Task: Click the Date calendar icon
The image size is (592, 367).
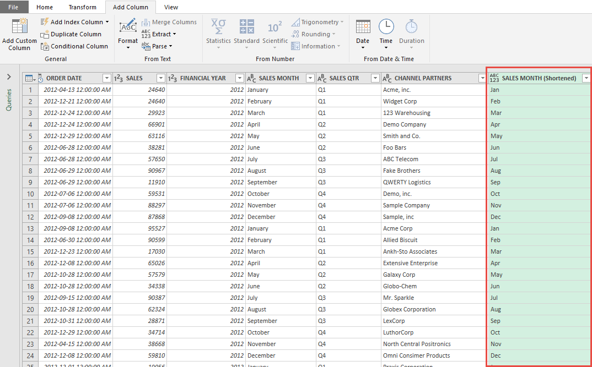Action: pyautogui.click(x=363, y=27)
